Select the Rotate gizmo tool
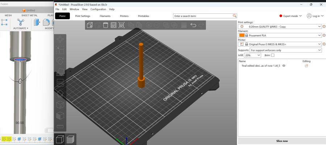This screenshot has height=145, width=326. click(x=60, y=61)
